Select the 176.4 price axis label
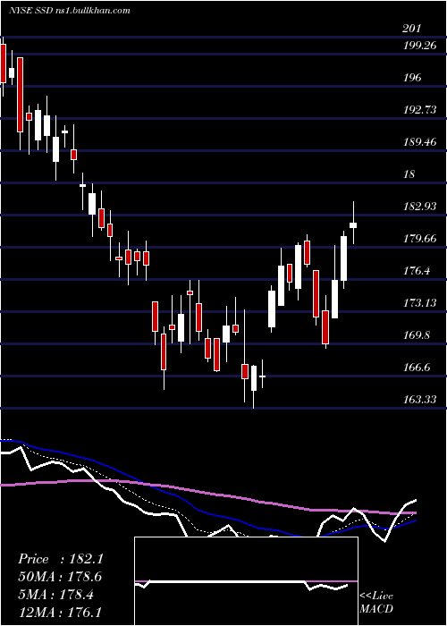The width and height of the screenshot is (447, 626). coord(417,271)
